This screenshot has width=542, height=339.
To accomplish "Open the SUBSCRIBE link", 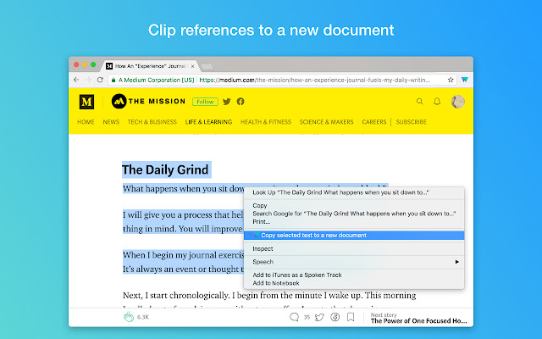I will [412, 122].
